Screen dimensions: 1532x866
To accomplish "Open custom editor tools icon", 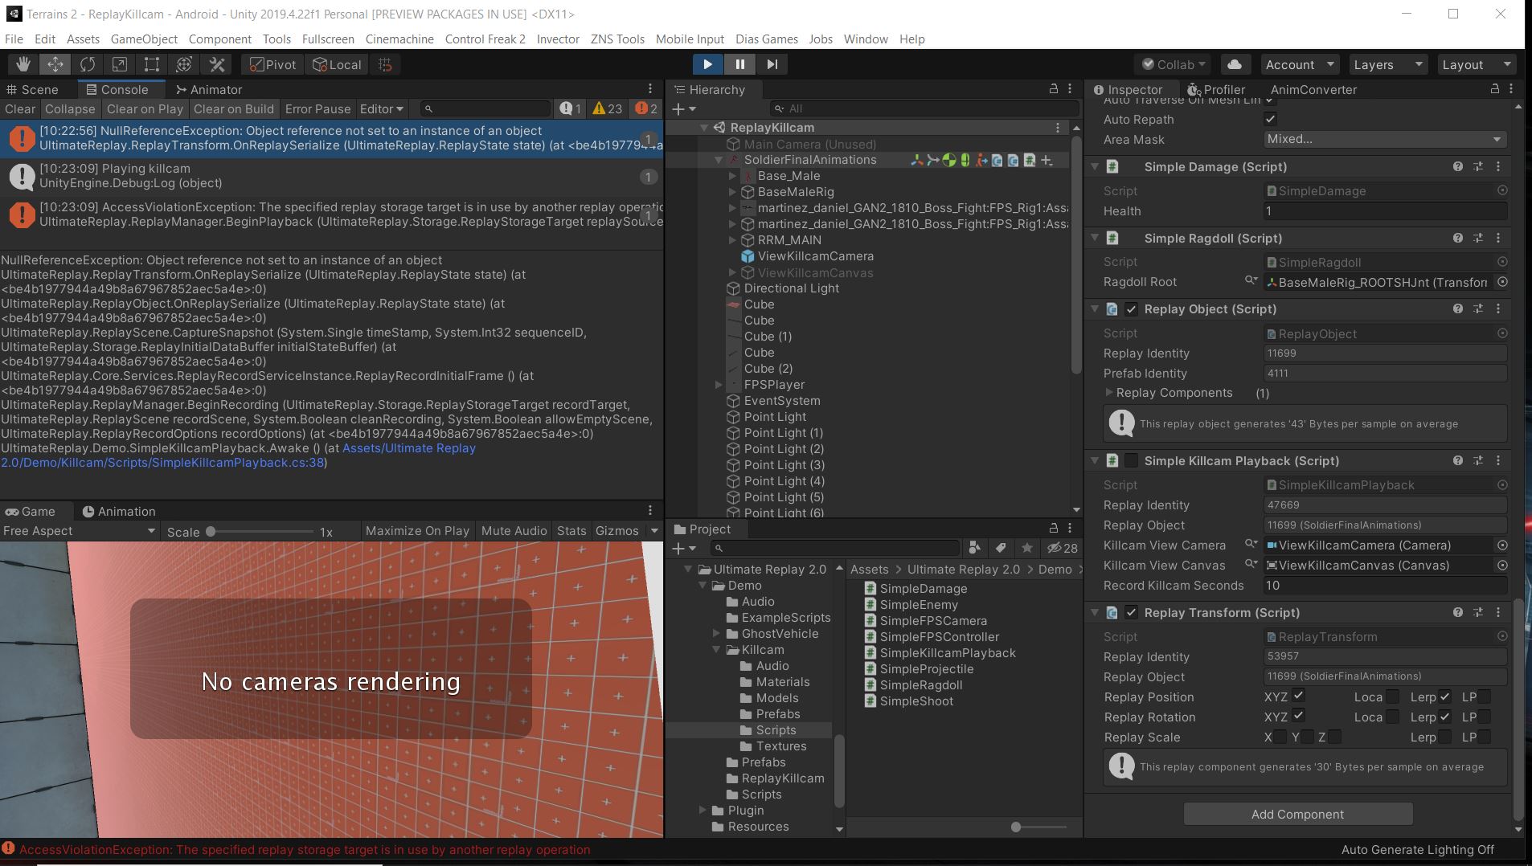I will click(216, 64).
